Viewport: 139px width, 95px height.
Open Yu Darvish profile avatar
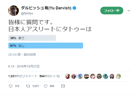click(x=13, y=11)
